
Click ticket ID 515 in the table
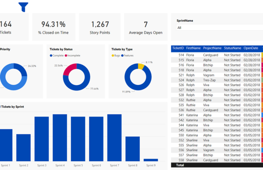click(x=181, y=60)
